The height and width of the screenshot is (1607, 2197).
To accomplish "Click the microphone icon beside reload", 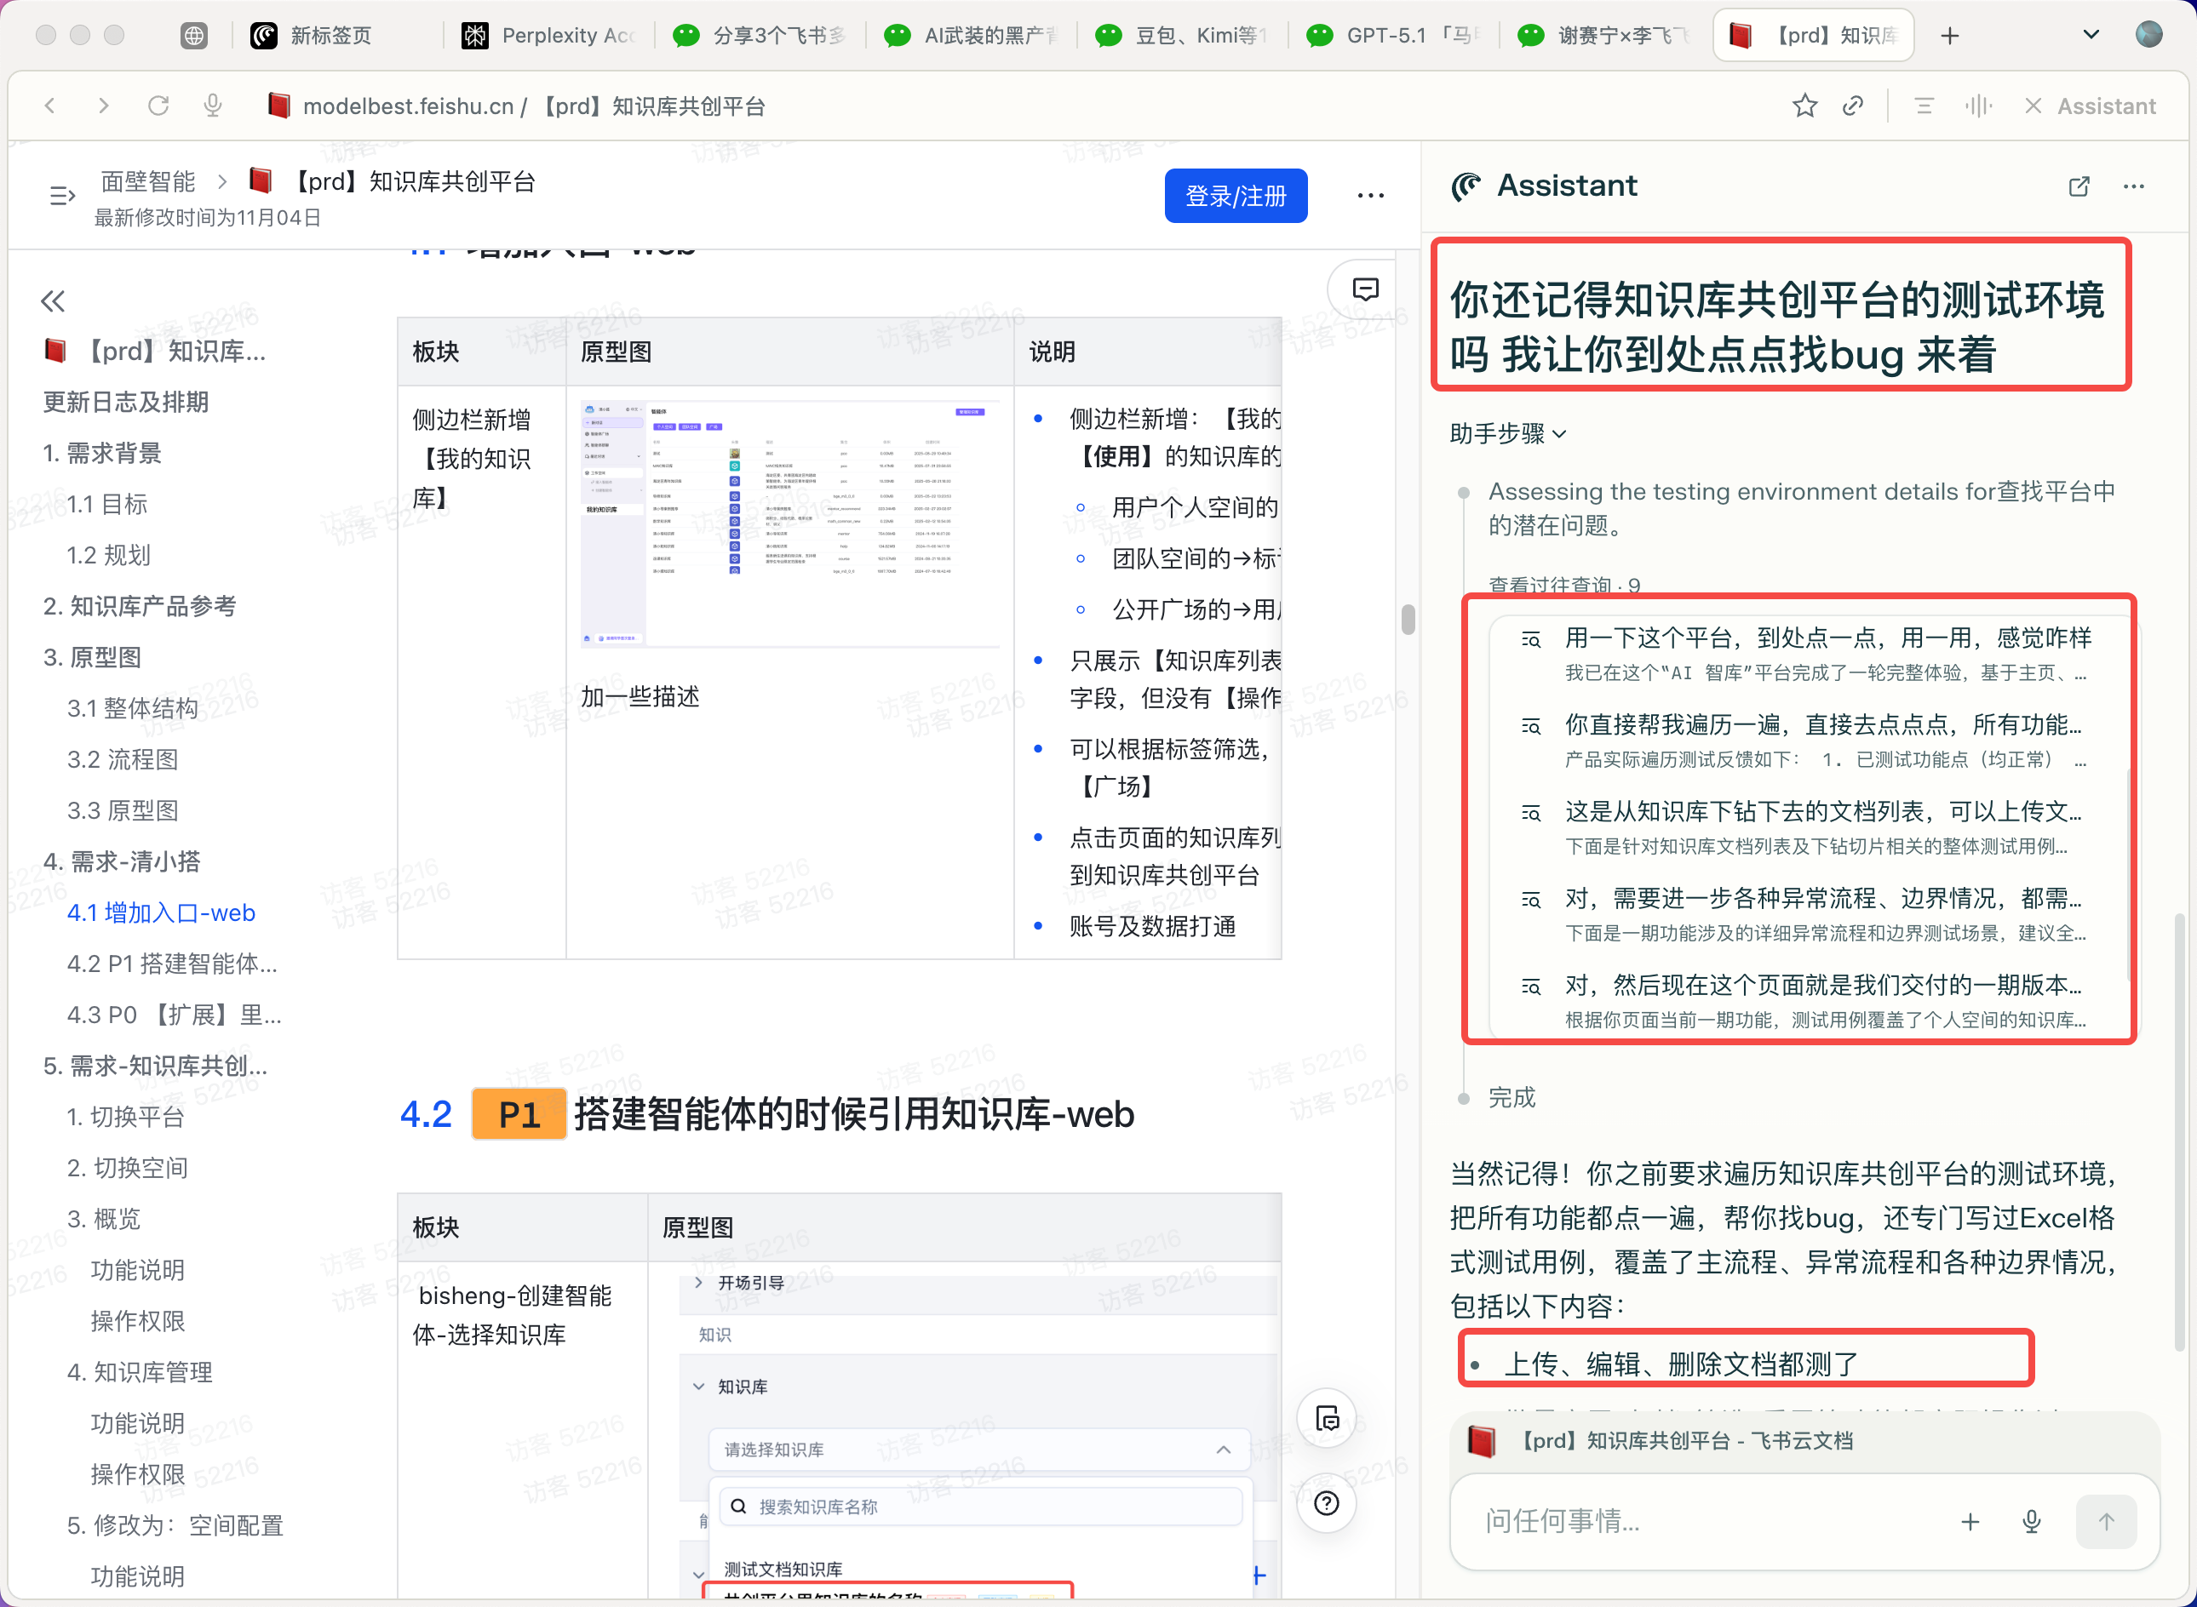I will pos(212,106).
